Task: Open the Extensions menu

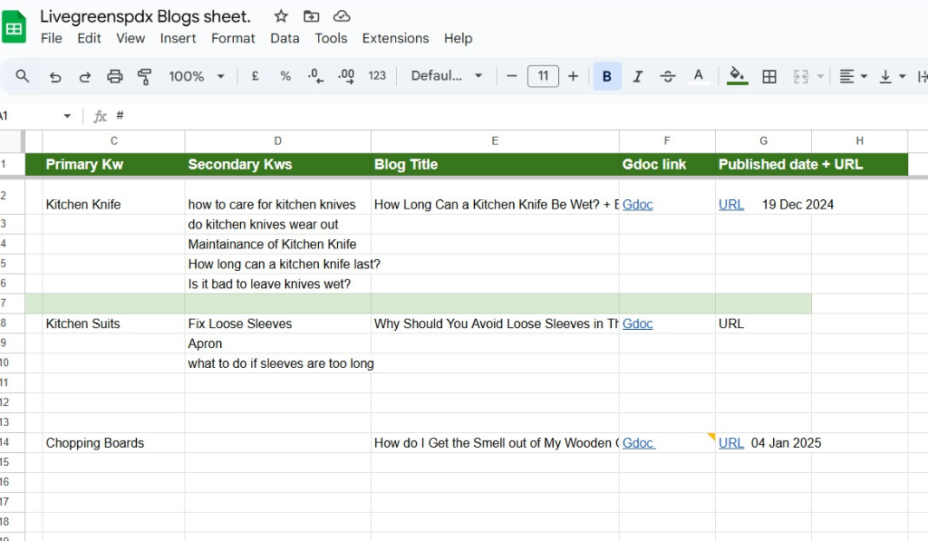Action: point(395,38)
